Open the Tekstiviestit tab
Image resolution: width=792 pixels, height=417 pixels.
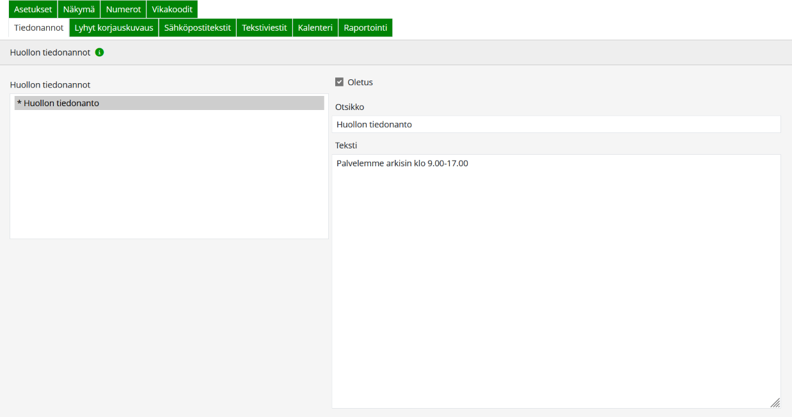264,28
